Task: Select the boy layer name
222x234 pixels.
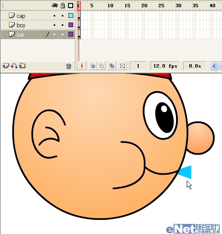Action: click(21, 25)
